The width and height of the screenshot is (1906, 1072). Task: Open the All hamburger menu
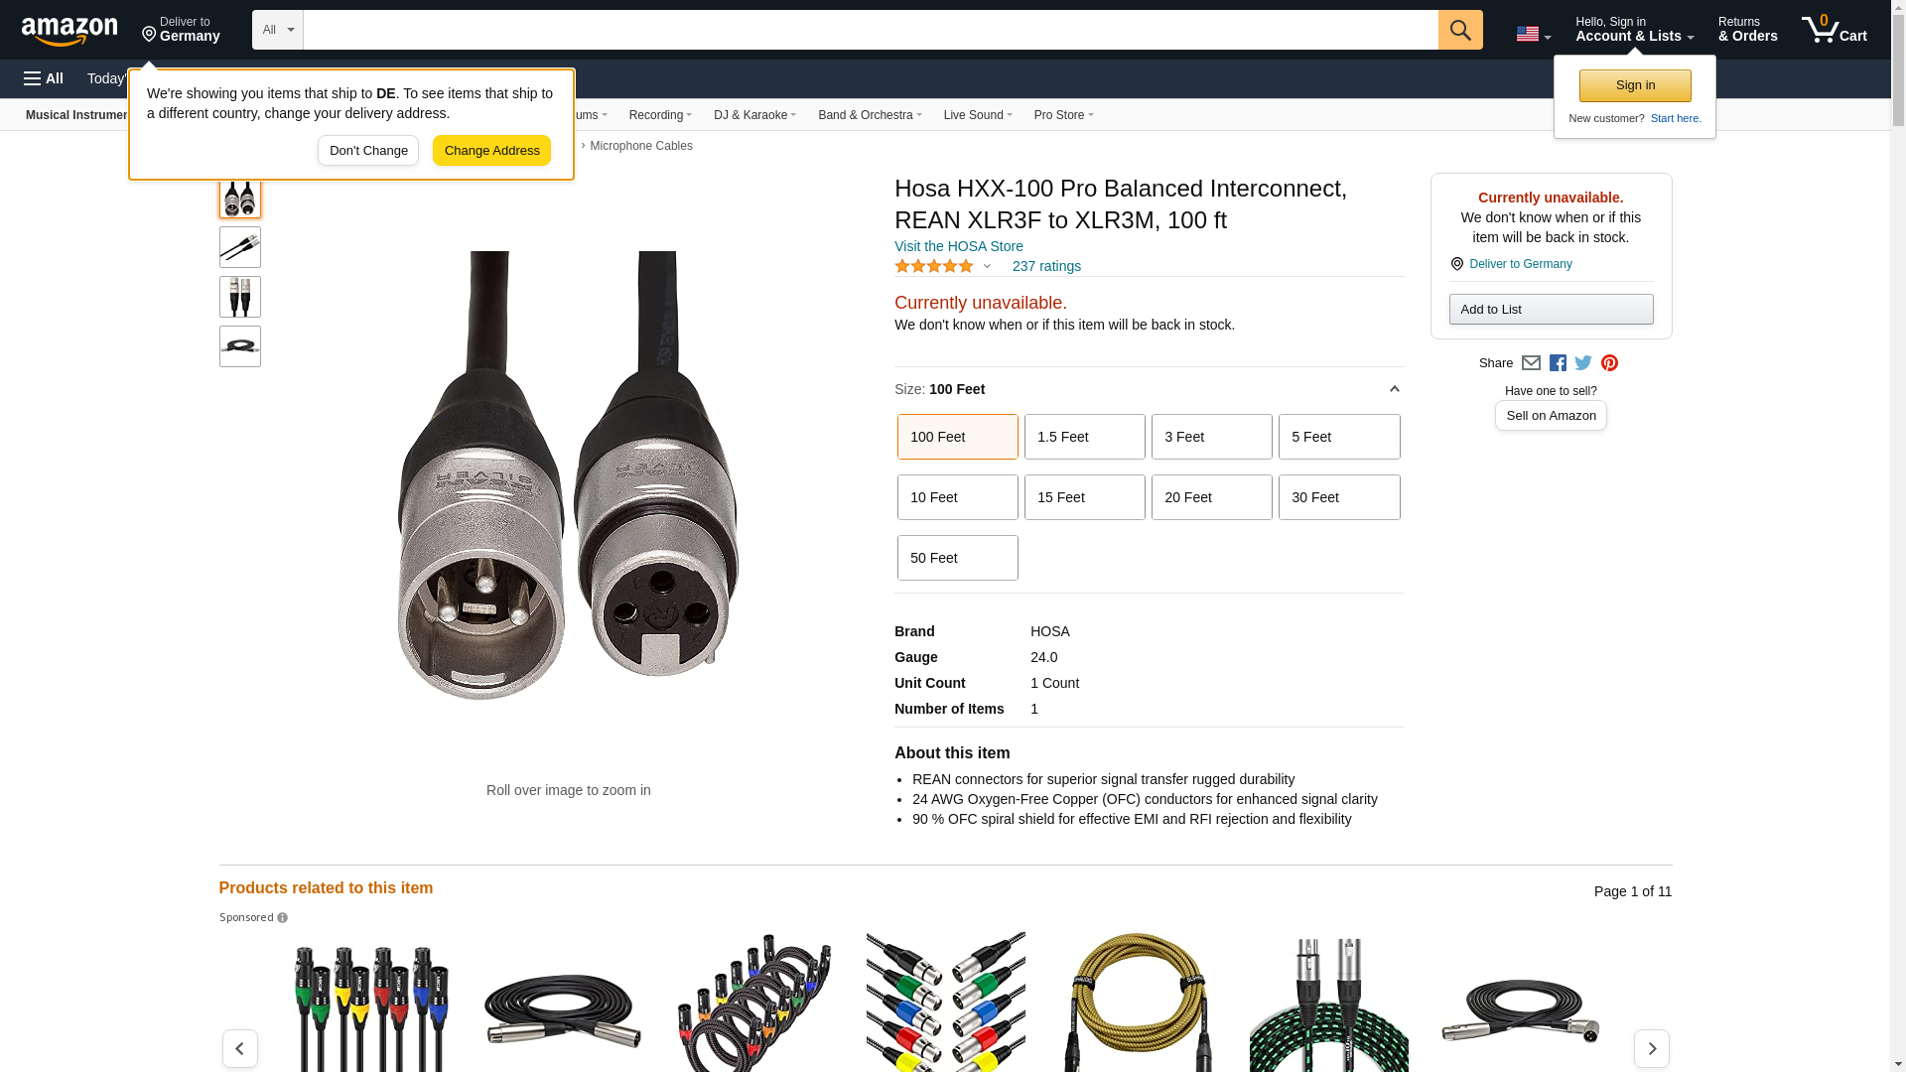[x=44, y=78]
